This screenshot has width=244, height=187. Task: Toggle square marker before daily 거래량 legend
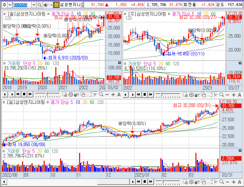4,151
